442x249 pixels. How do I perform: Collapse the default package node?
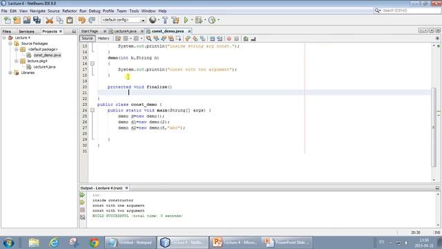point(16,49)
